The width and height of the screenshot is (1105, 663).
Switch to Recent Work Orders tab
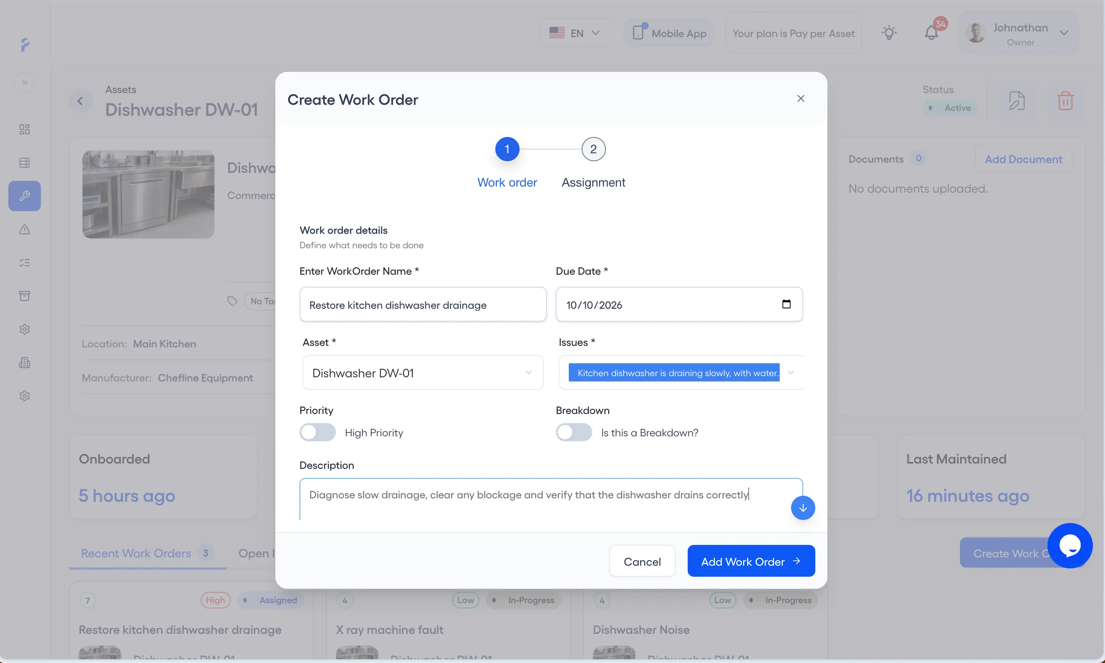[x=147, y=553]
